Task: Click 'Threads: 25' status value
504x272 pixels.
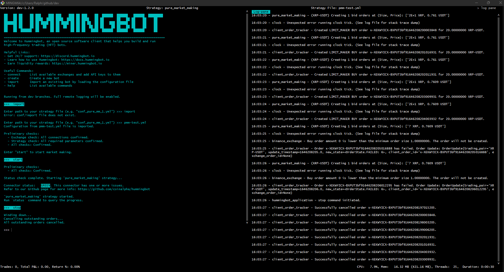Action: pos(446,267)
